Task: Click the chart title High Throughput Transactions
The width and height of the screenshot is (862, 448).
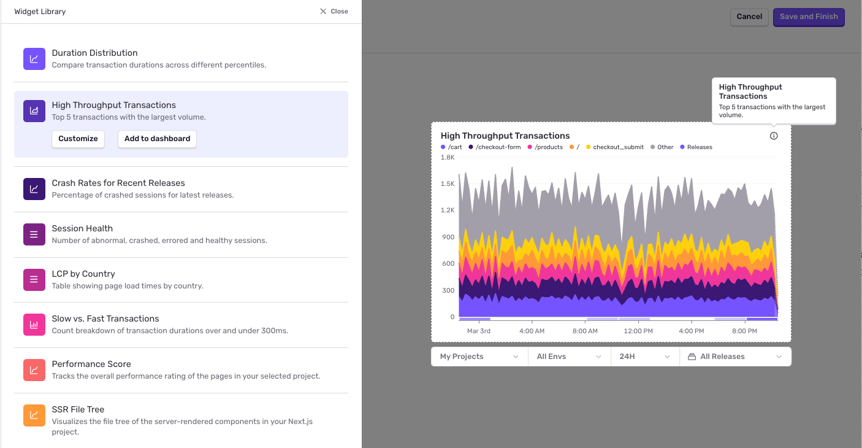Action: (x=505, y=136)
